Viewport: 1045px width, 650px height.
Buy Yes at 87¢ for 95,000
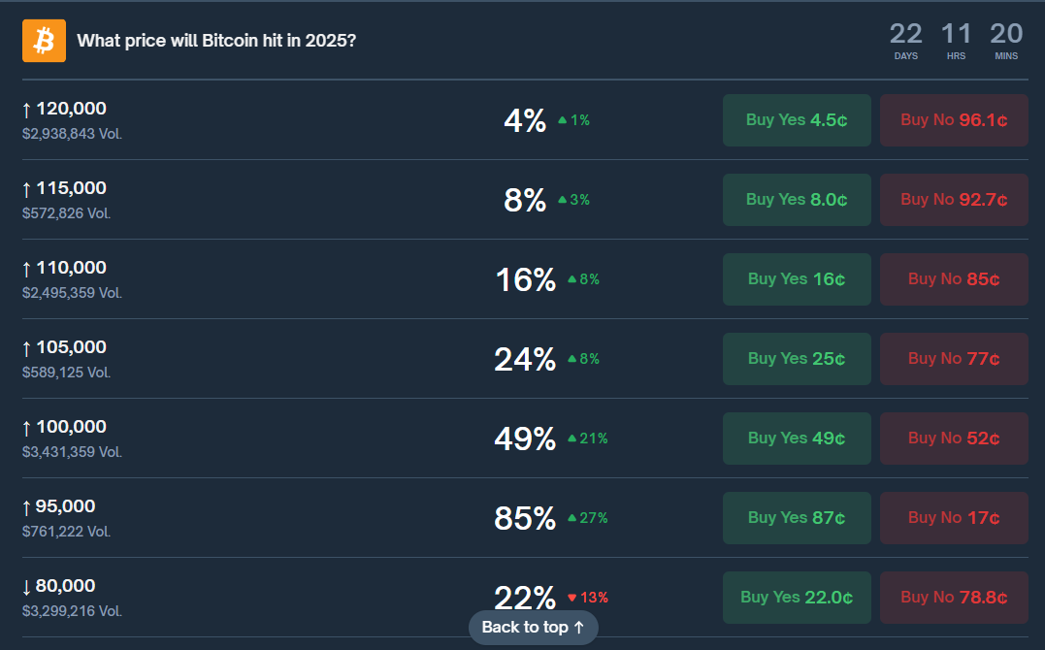[797, 517]
